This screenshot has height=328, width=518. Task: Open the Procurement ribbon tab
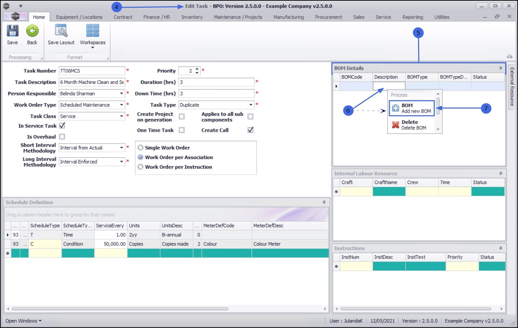click(x=328, y=17)
